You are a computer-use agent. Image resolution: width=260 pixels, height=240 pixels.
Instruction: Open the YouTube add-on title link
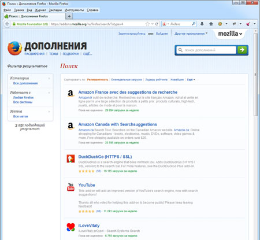(87, 185)
